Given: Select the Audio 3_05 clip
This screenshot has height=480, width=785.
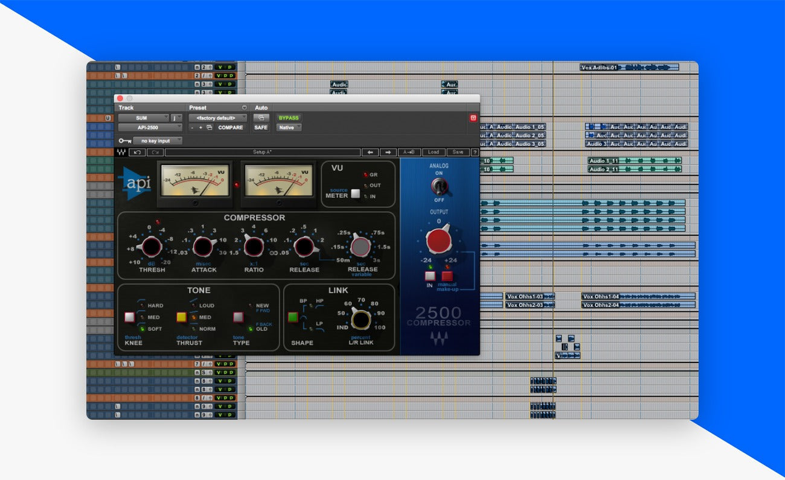Looking at the screenshot, I should click(x=530, y=144).
